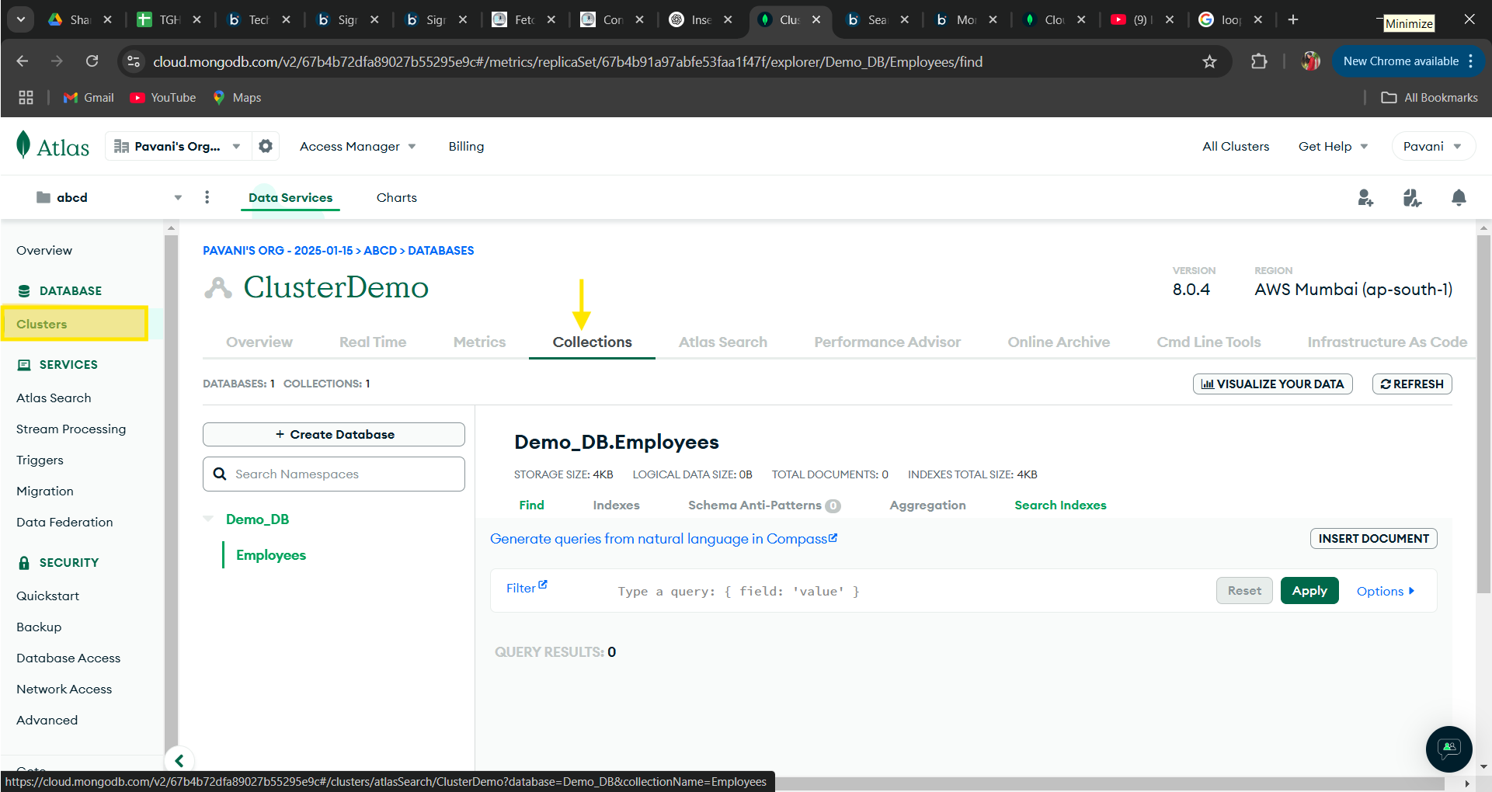Open the Charts tab
Screen dimensions: 1492x792
(396, 197)
